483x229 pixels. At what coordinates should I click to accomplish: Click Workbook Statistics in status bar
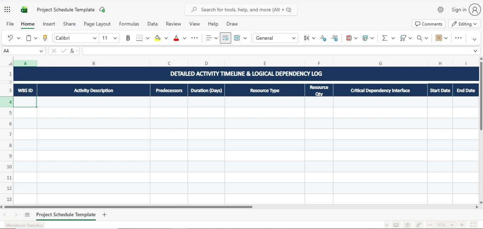coord(24,225)
